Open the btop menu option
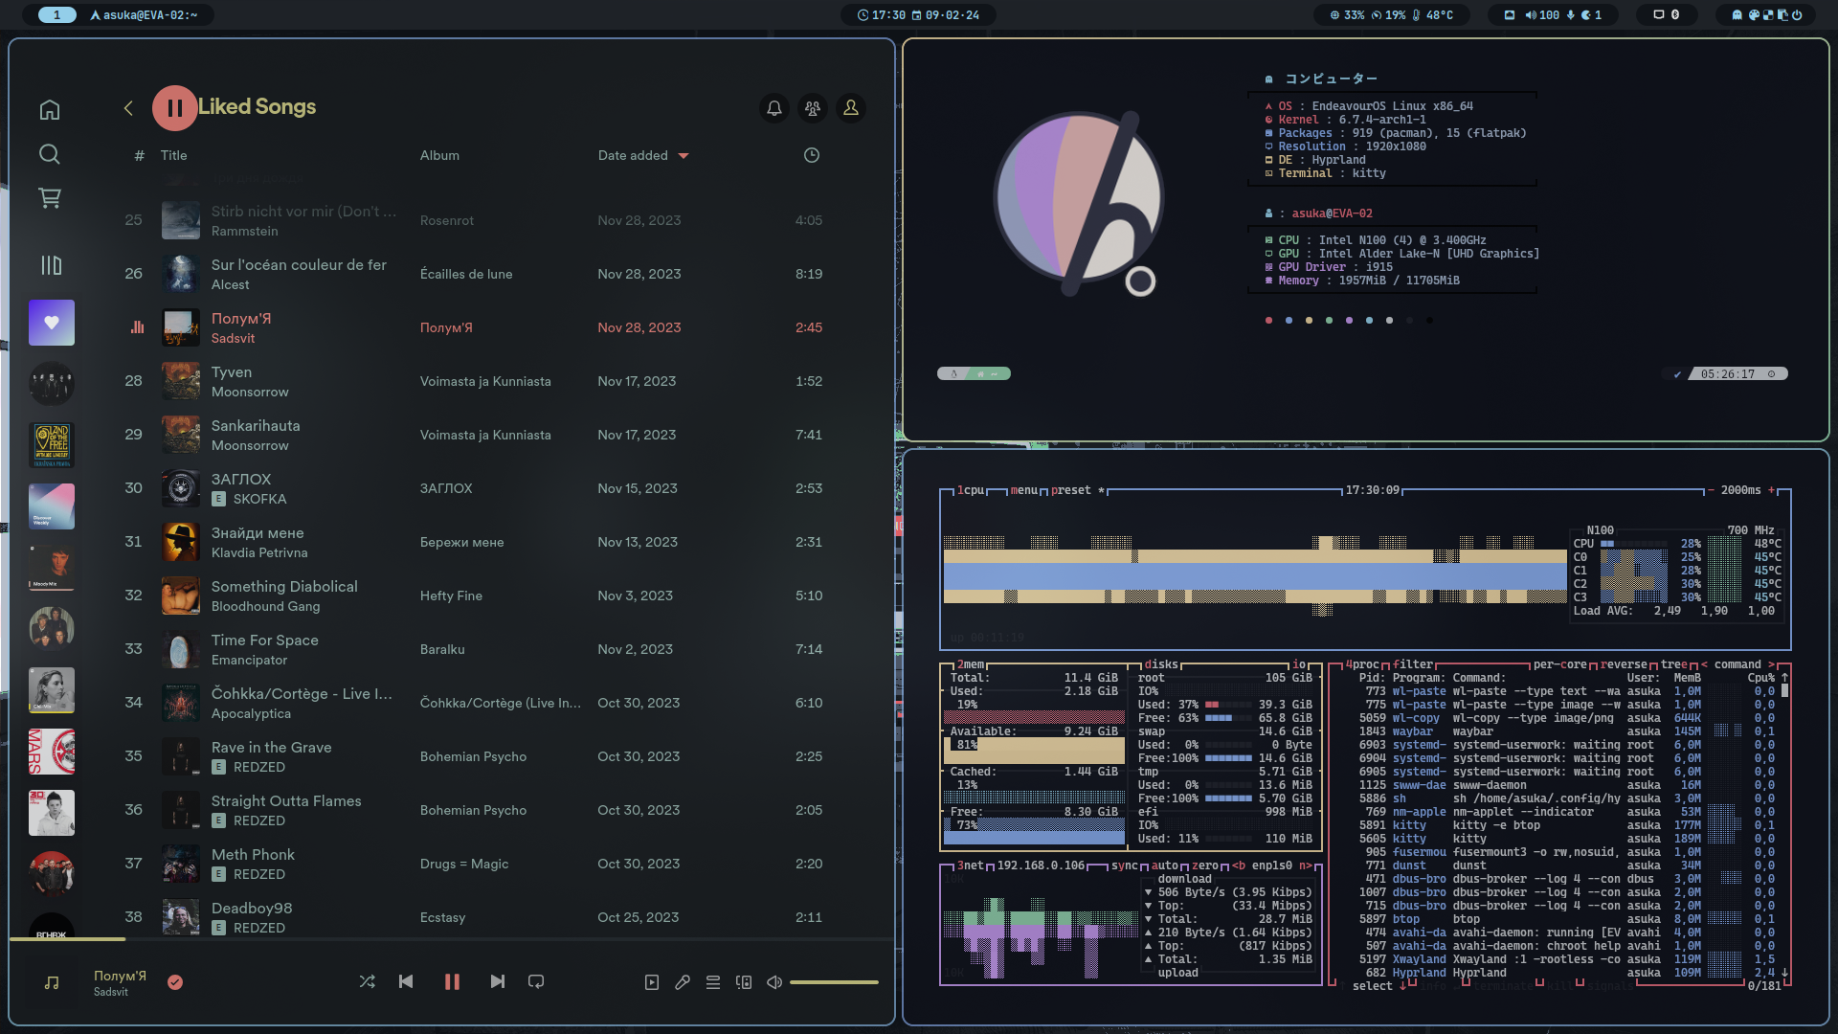Screen dimensions: 1838x1034 1024,490
